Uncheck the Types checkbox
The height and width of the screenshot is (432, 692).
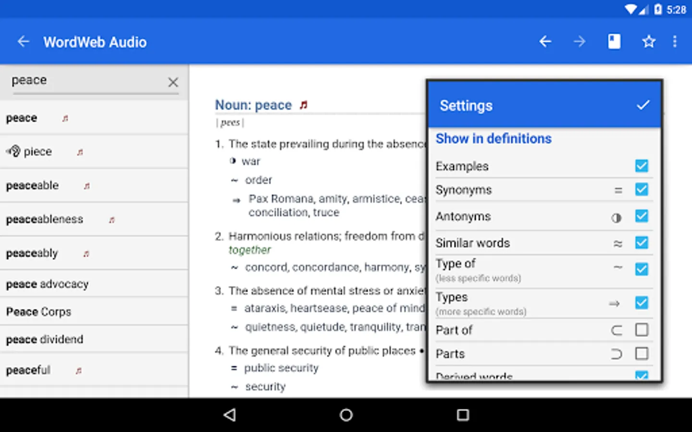(x=642, y=302)
